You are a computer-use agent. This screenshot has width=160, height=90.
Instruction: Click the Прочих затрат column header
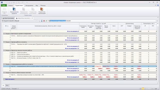point(106,27)
